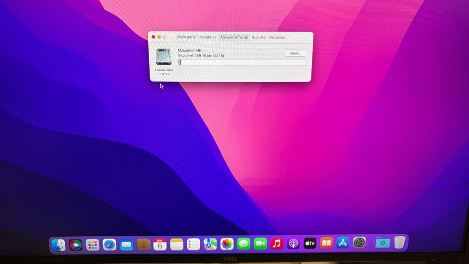The image size is (469, 264).
Task: Open the Music app icon
Action: coord(277,244)
